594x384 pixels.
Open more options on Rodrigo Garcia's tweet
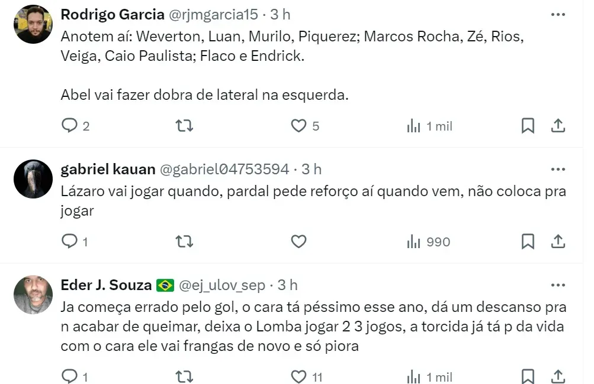[558, 14]
